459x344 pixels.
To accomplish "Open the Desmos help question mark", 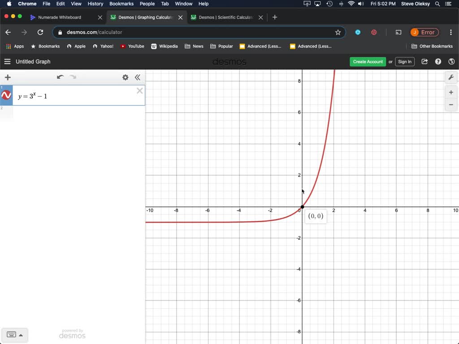I will (438, 62).
